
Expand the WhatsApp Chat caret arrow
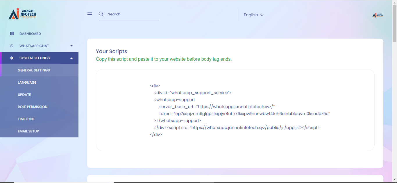(71, 46)
